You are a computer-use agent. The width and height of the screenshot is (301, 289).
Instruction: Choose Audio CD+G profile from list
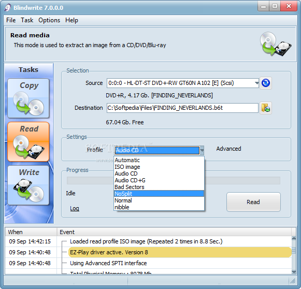click(159, 180)
